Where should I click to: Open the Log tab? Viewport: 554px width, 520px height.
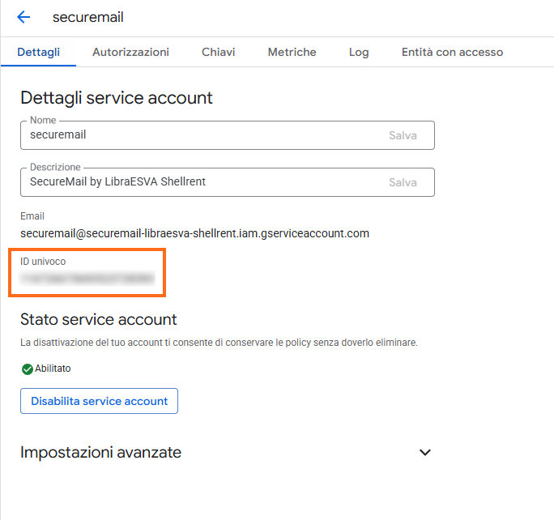(359, 52)
